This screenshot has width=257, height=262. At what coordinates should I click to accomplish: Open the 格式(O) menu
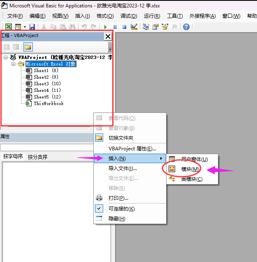point(105,16)
